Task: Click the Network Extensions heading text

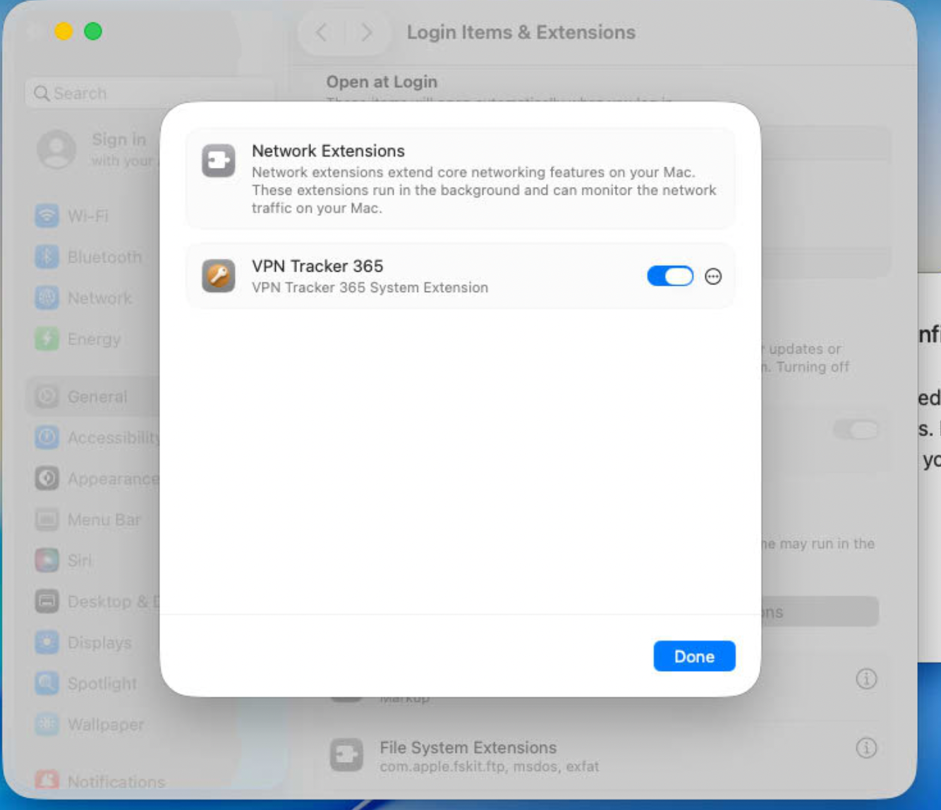Action: (x=328, y=151)
